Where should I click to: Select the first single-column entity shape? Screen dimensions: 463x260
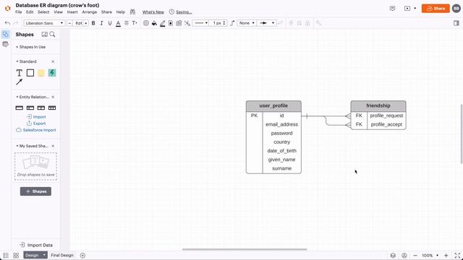coord(20,108)
